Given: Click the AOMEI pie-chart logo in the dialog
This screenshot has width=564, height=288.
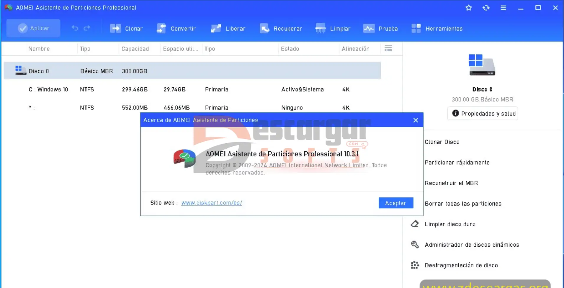Looking at the screenshot, I should tap(184, 158).
